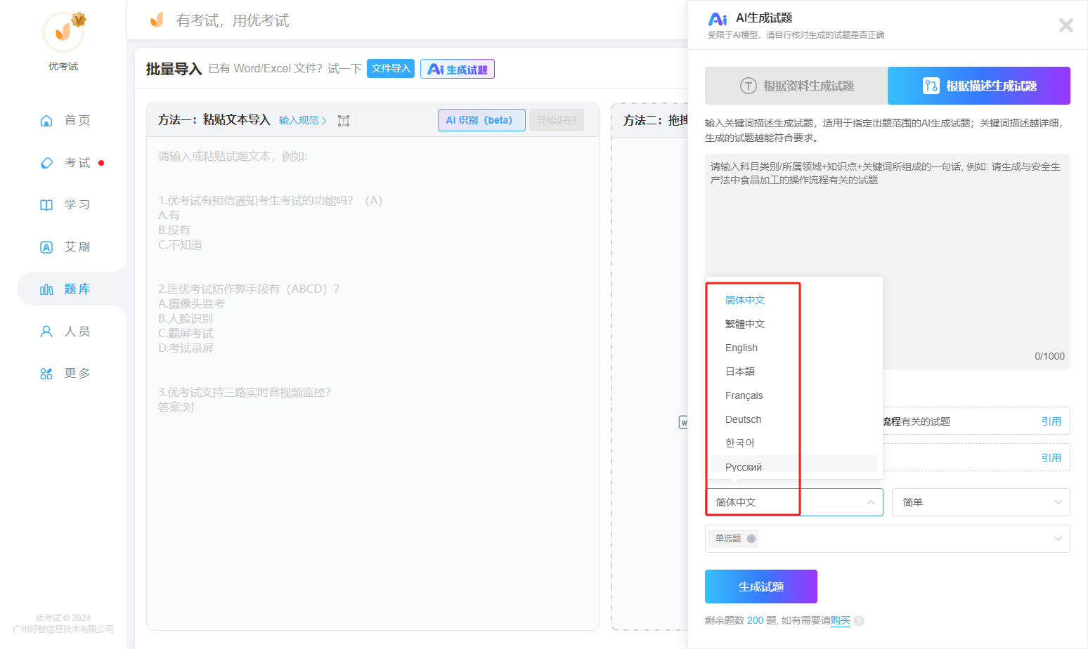1088x649 pixels.
Task: Click the AI logo in panel header
Action: (x=718, y=19)
